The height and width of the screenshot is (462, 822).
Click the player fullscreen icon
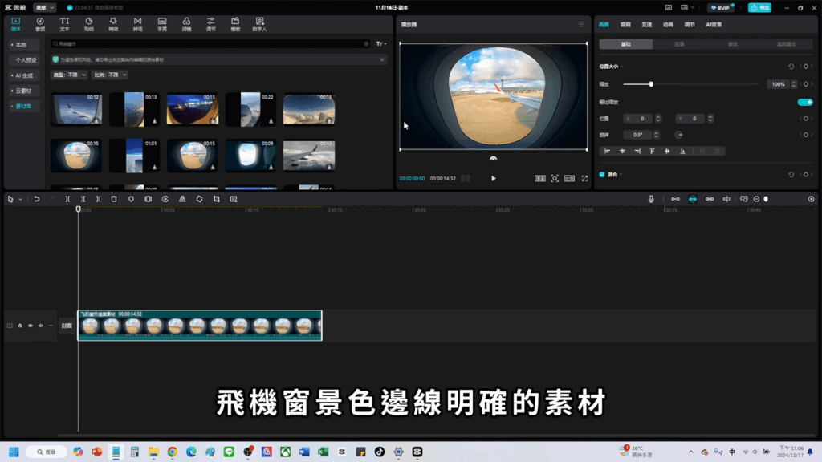tap(584, 179)
